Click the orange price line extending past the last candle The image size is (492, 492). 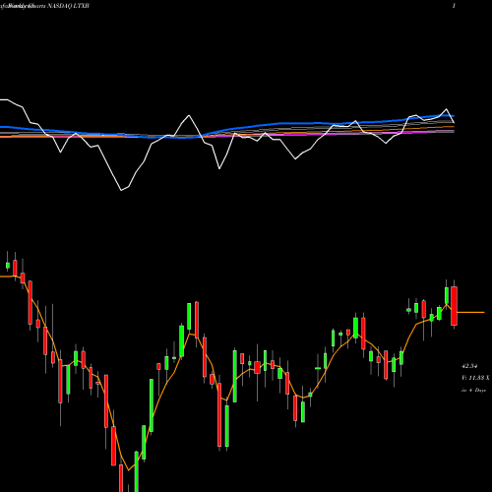(470, 313)
